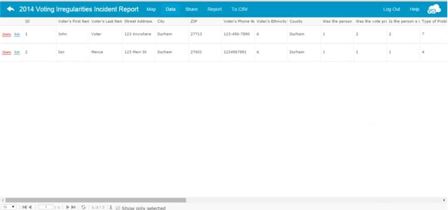Click the horizontal scrollbar thumb
This screenshot has height=210, width=448.
coord(96,200)
